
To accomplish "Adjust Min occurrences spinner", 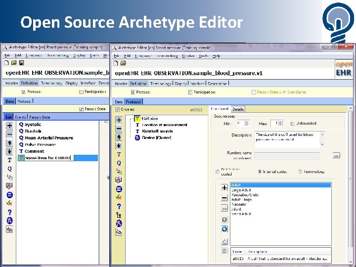I will 247,123.
